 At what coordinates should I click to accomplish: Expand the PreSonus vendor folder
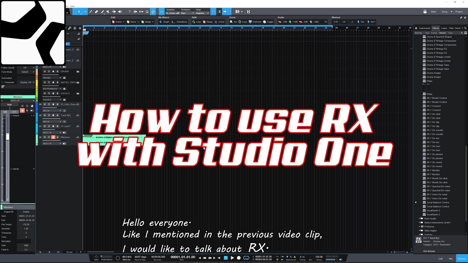click(x=419, y=226)
